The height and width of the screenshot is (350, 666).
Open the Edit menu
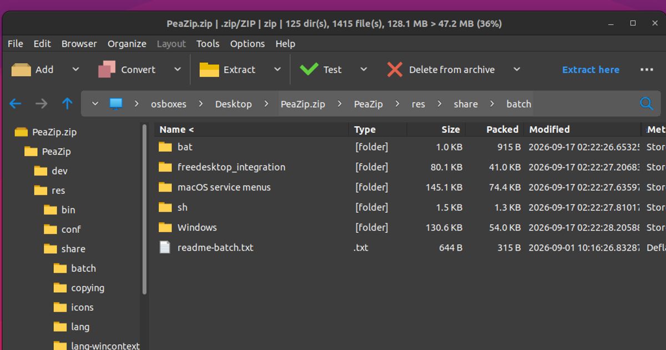42,43
